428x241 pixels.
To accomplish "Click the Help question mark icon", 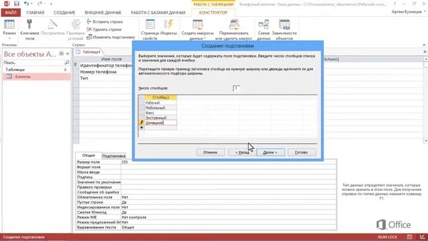I will [395, 4].
